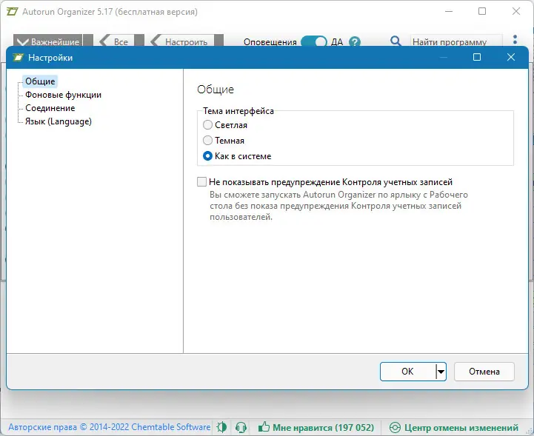Click Мне нравится (197 052) link
This screenshot has height=436, width=534.
(x=323, y=428)
